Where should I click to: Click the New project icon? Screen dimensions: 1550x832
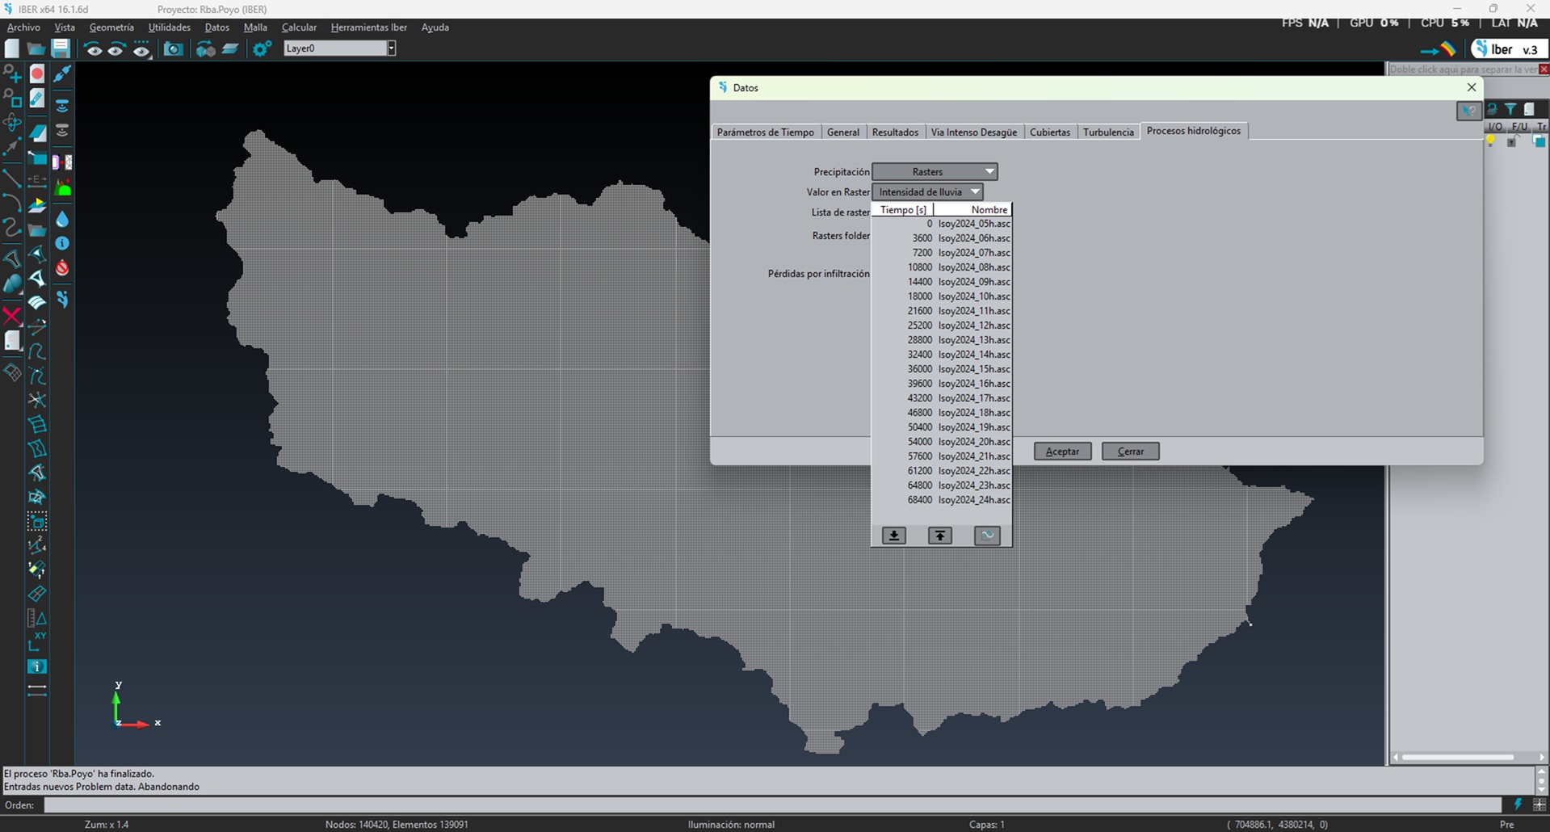(x=12, y=49)
